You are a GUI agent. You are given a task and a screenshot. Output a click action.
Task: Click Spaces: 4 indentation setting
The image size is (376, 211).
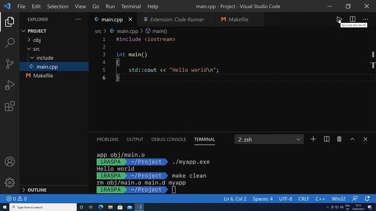[263, 199]
